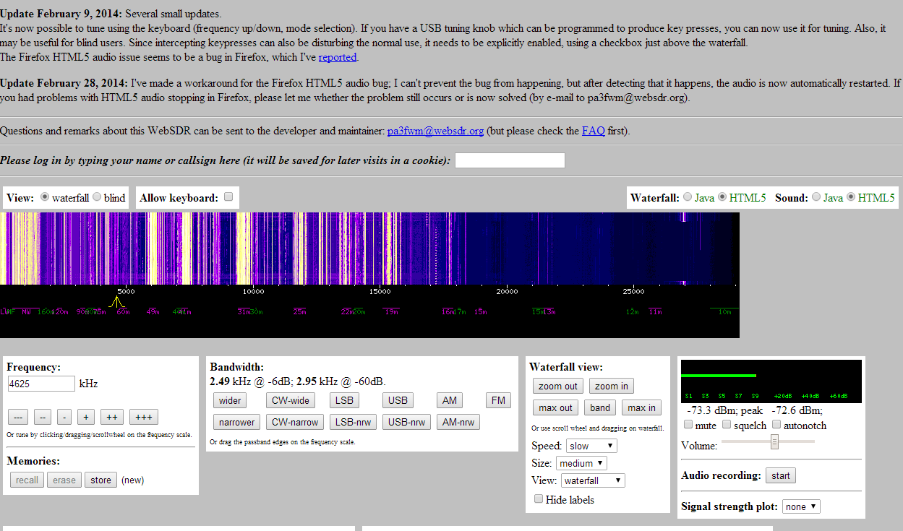Image resolution: width=903 pixels, height=531 pixels.
Task: Click the 'reported' bug link
Action: coord(338,57)
